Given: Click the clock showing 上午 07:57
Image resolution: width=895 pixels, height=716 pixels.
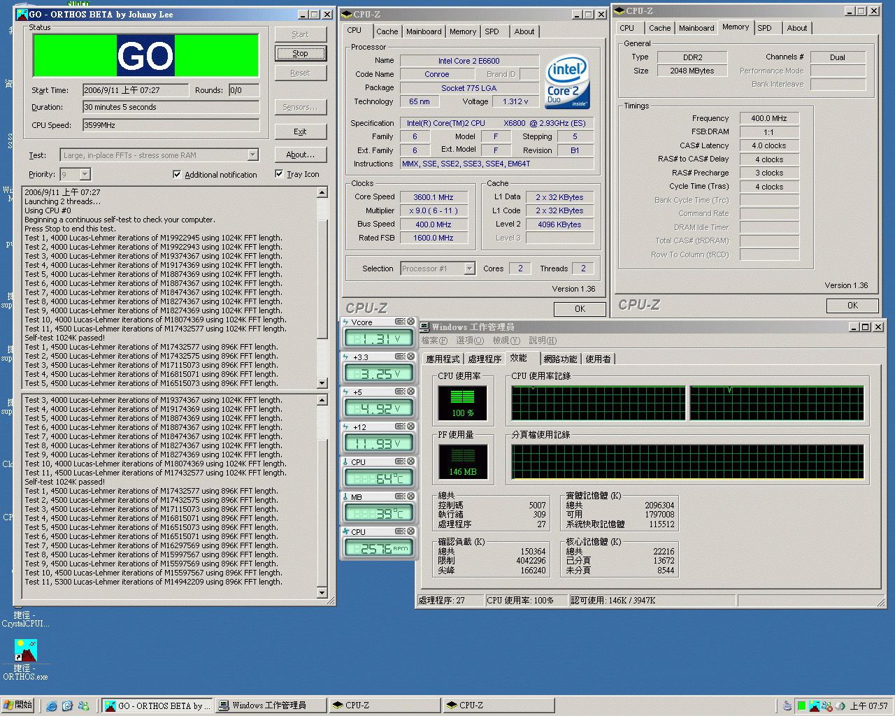Looking at the screenshot, I should (869, 706).
